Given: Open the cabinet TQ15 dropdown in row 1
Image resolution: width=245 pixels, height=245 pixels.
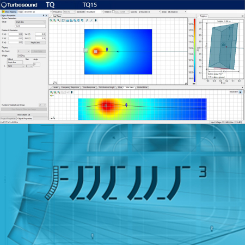Looking at the screenshot, I should [16, 66].
